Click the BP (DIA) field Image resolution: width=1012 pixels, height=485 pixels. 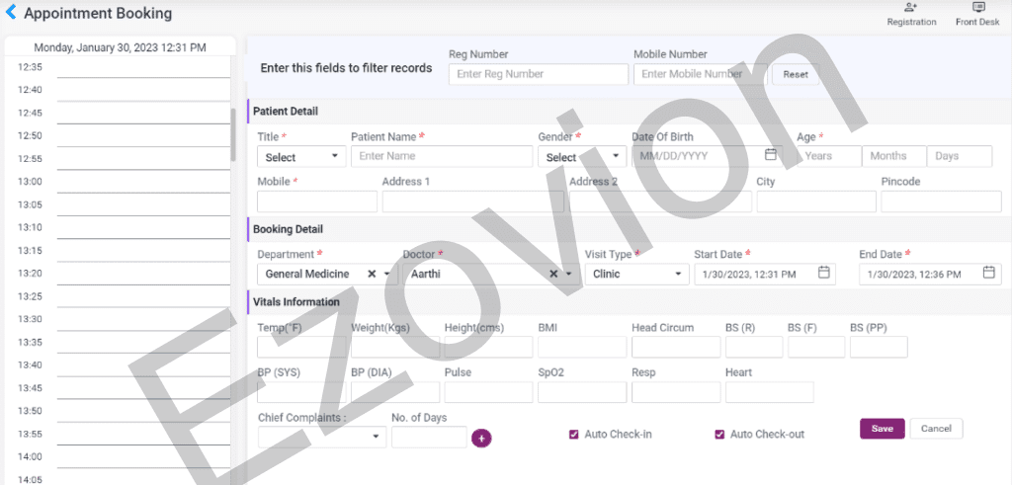pyautogui.click(x=395, y=392)
